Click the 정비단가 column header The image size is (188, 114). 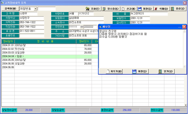tap(84, 41)
